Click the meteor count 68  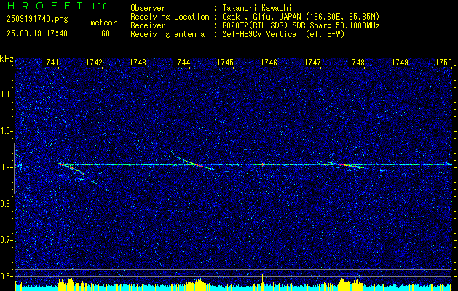106,33
